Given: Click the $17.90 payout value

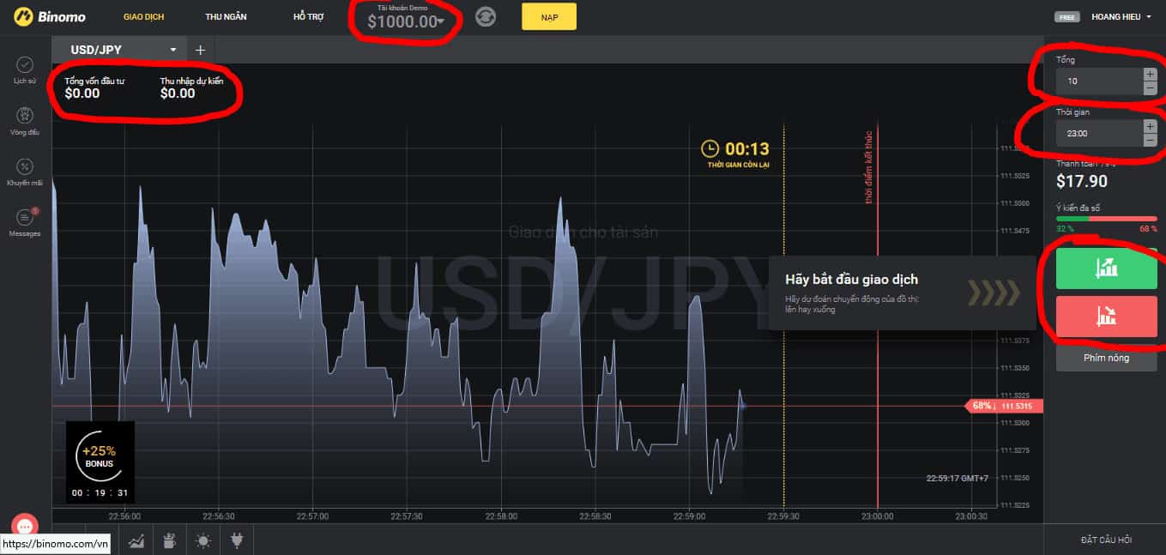Looking at the screenshot, I should tap(1082, 181).
